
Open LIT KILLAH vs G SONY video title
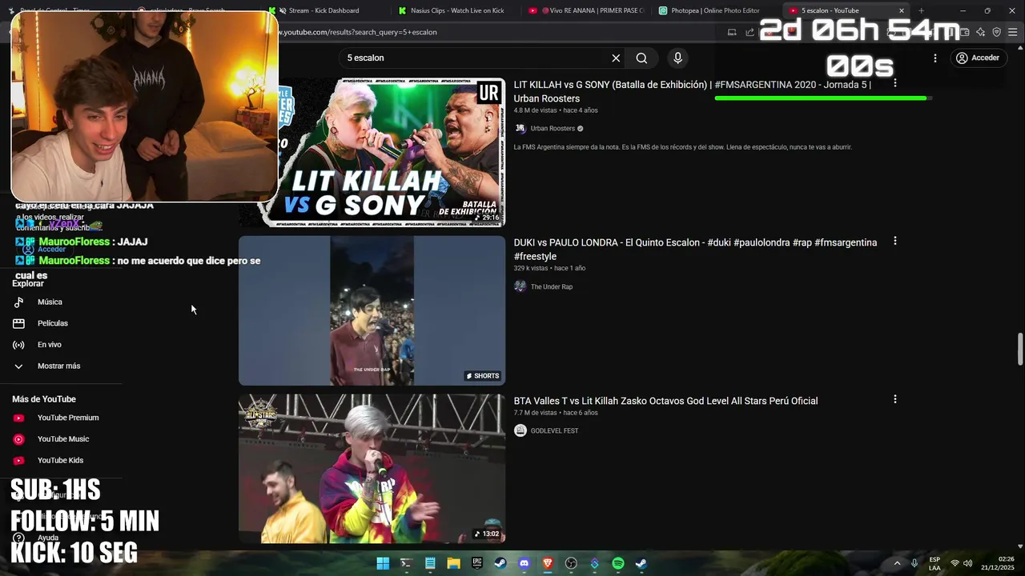tap(692, 91)
